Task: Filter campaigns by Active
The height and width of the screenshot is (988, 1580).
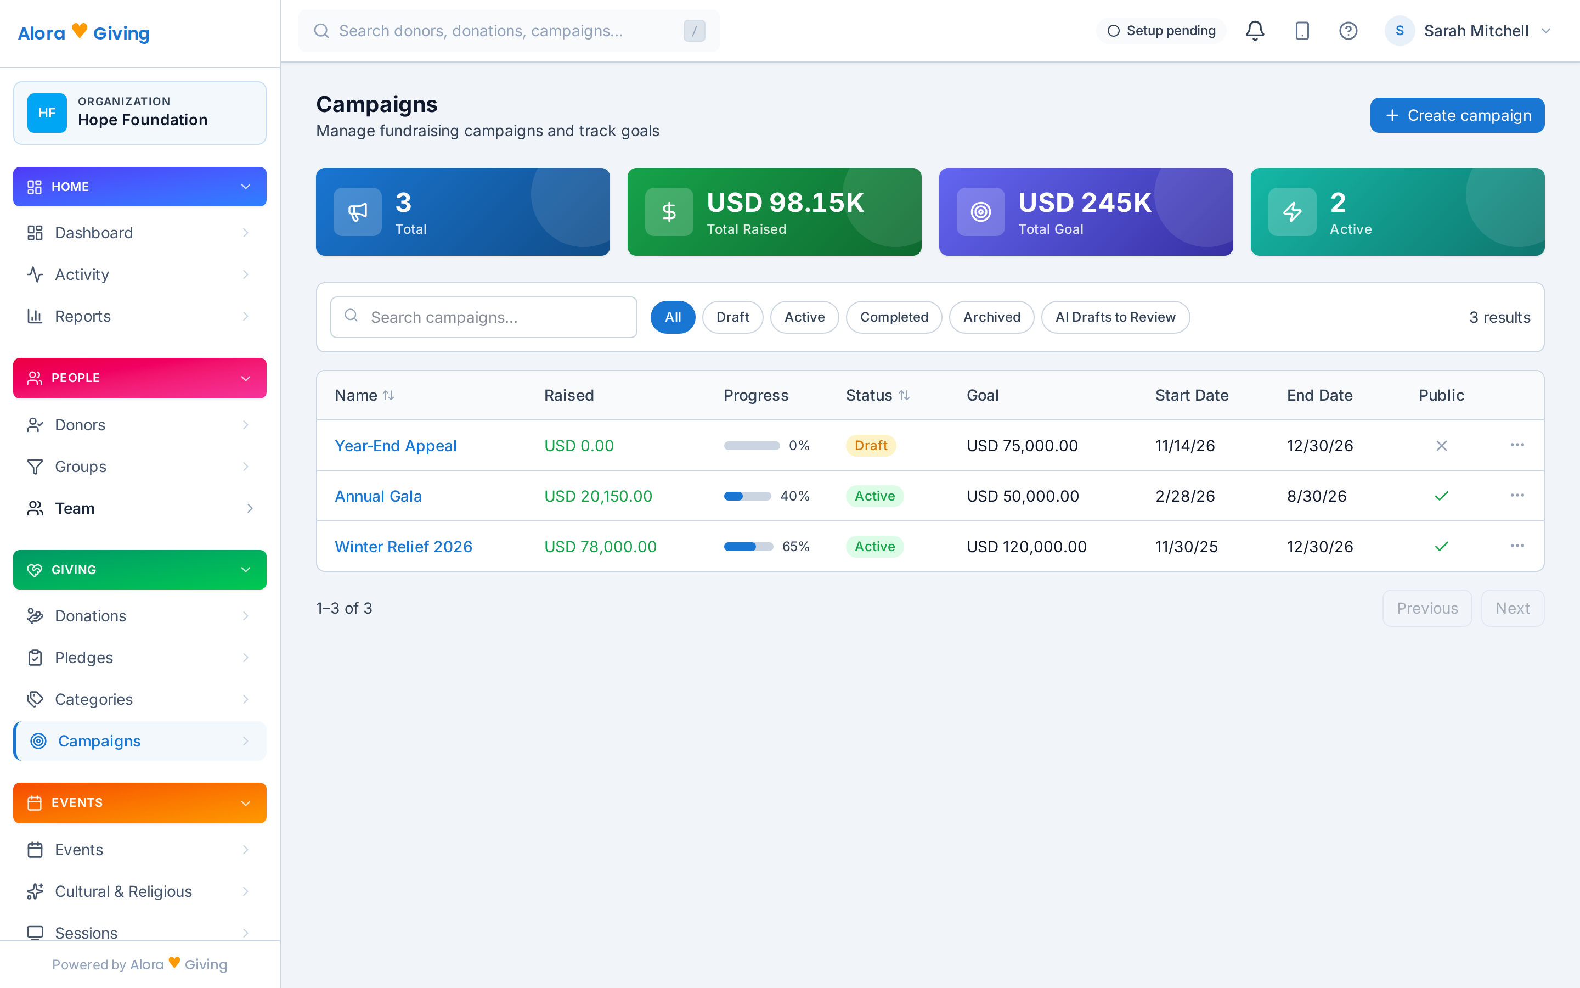Action: 804,317
